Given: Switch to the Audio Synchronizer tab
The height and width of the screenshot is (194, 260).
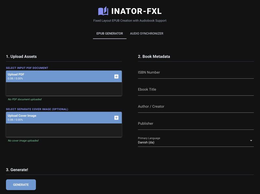Looking at the screenshot, I should pyautogui.click(x=147, y=33).
